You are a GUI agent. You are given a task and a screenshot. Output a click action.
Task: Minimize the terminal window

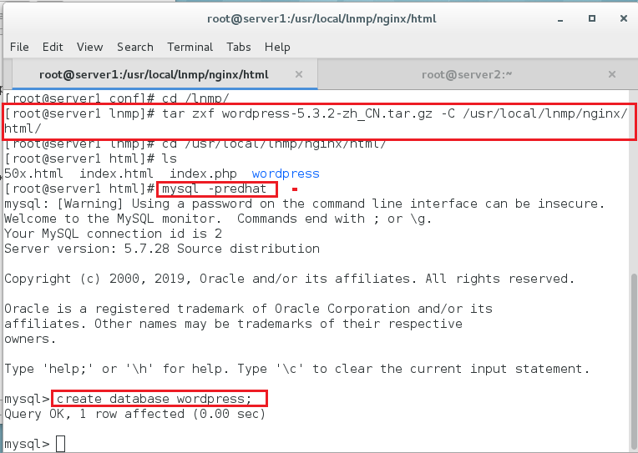point(560,18)
